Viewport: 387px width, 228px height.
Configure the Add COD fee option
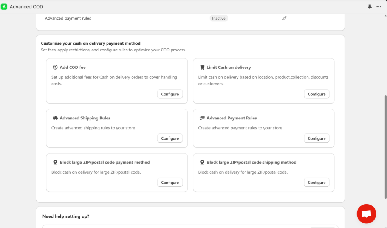170,94
